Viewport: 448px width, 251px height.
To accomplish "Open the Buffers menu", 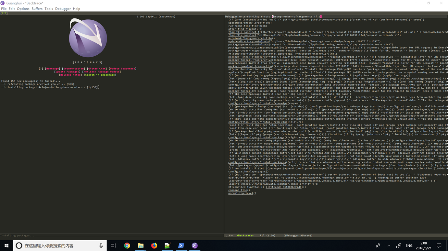I will coord(37,9).
